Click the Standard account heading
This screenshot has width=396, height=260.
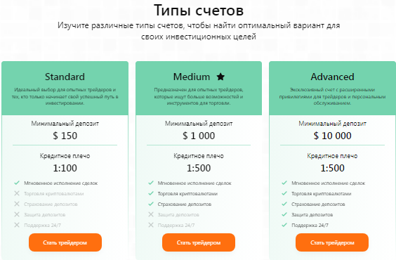click(x=65, y=77)
